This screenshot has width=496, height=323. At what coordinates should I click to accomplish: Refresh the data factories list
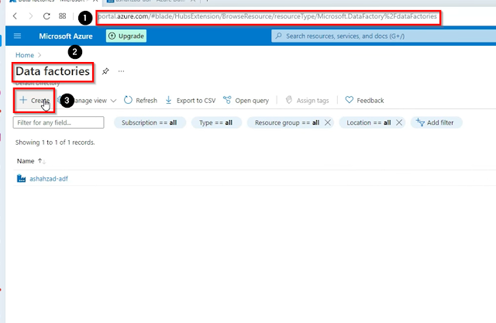(140, 101)
